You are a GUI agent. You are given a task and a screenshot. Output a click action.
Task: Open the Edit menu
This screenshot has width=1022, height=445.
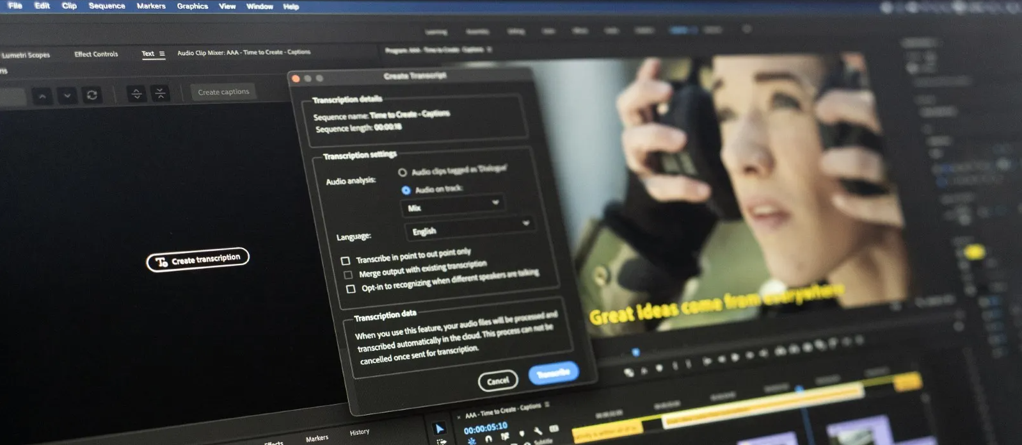(x=42, y=6)
